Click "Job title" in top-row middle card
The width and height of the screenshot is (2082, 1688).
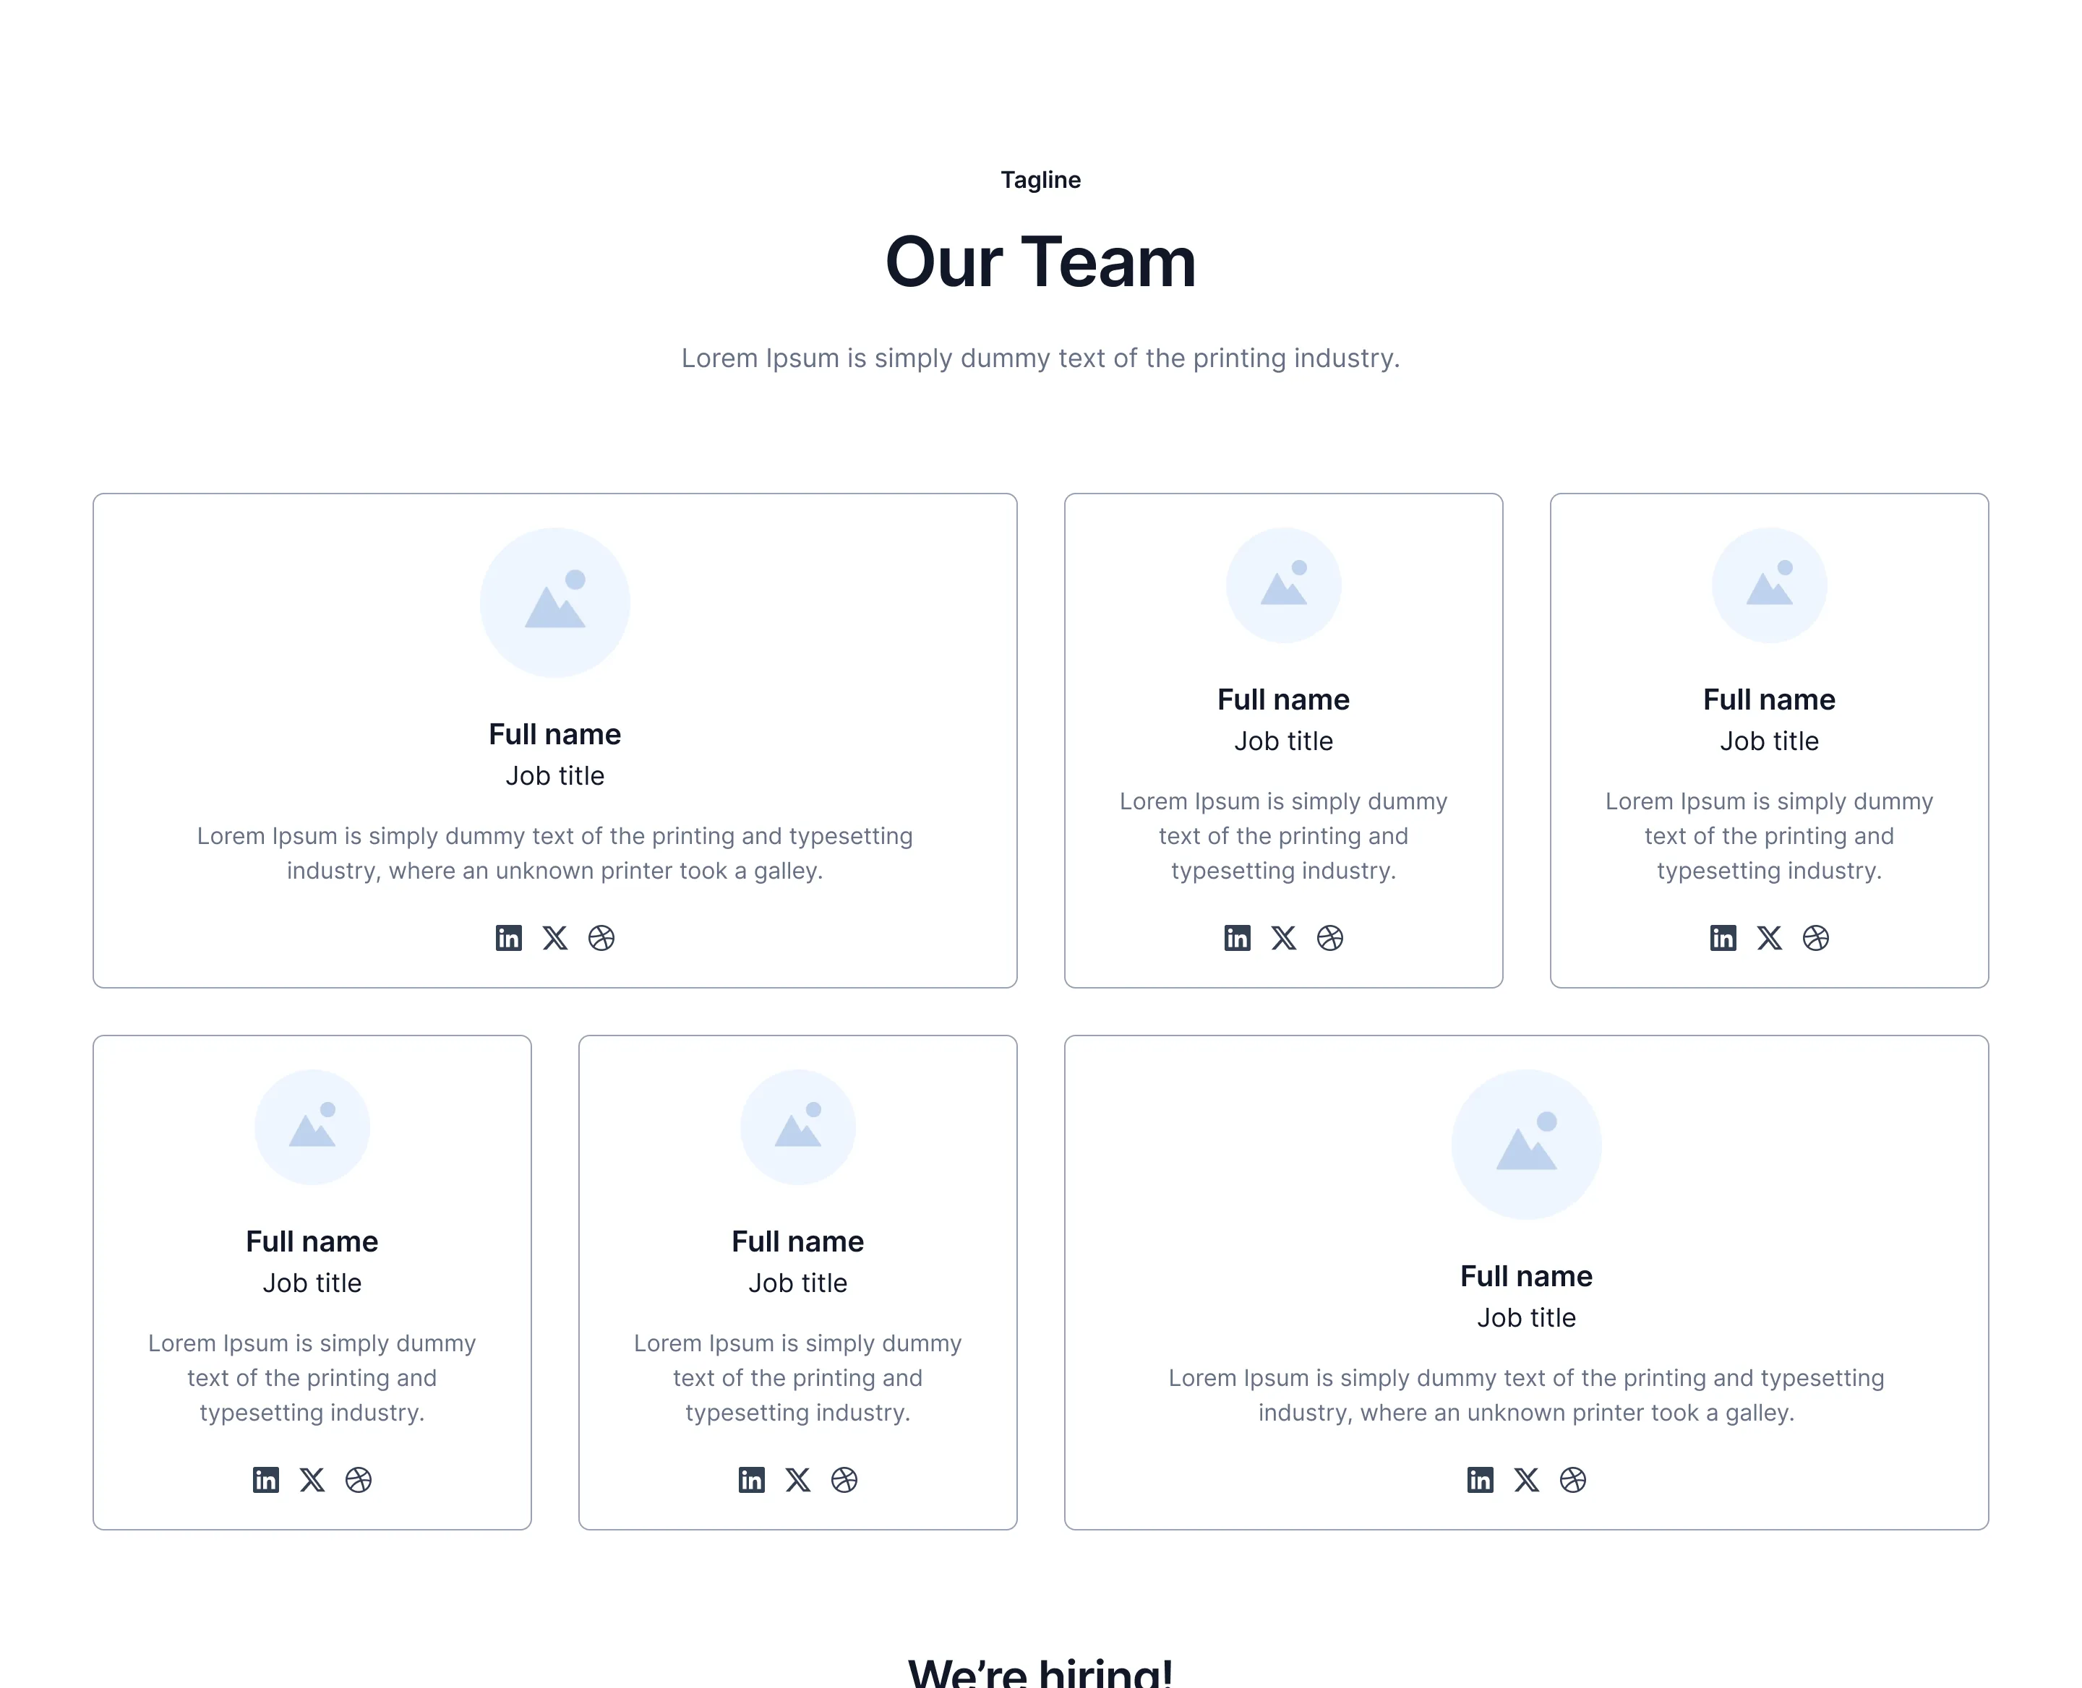pos(1283,741)
